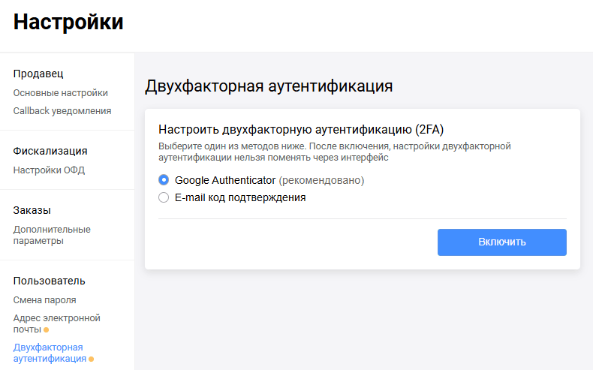Viewport: 593px width, 370px height.
Task: Click the Фискализация sidebar section header
Action: pyautogui.click(x=50, y=151)
